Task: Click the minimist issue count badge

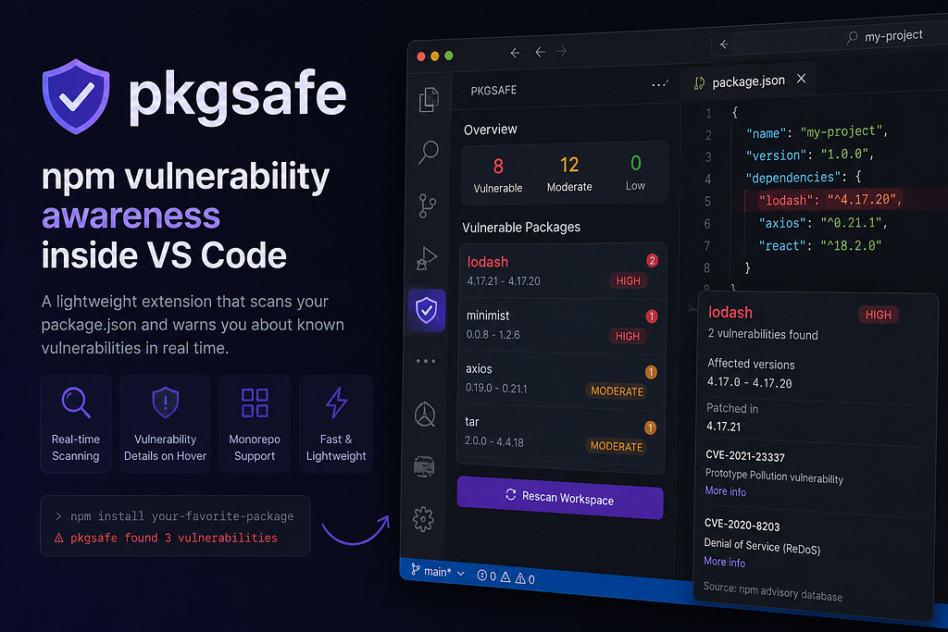Action: click(651, 316)
